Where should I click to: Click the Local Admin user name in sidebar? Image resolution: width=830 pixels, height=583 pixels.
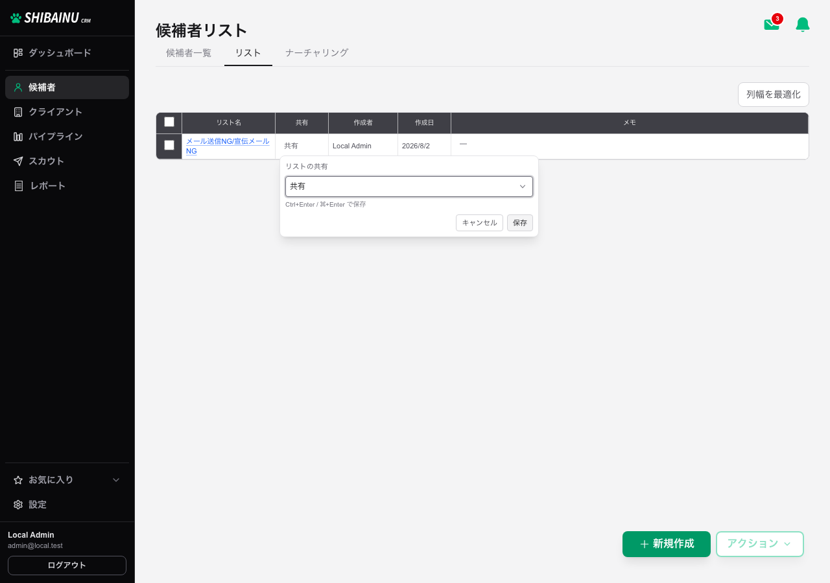[31, 535]
